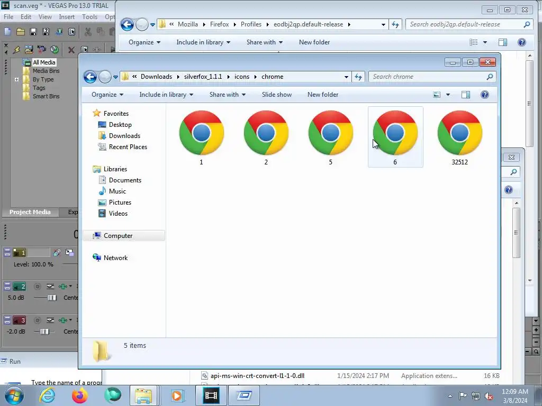Open address history dropdown in chrome address bar
Viewport: 542px width, 406px height.
(346, 77)
